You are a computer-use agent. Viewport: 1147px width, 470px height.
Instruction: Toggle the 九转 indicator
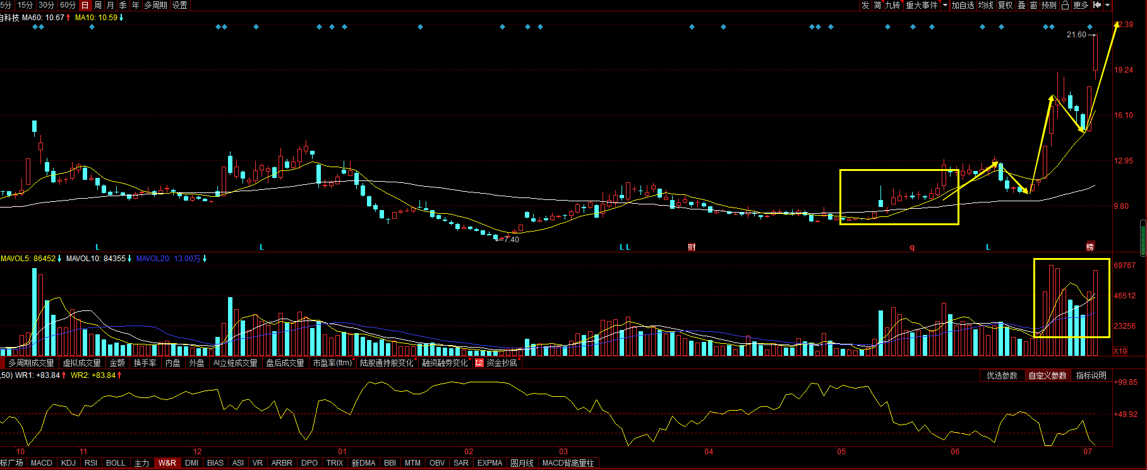pos(893,5)
